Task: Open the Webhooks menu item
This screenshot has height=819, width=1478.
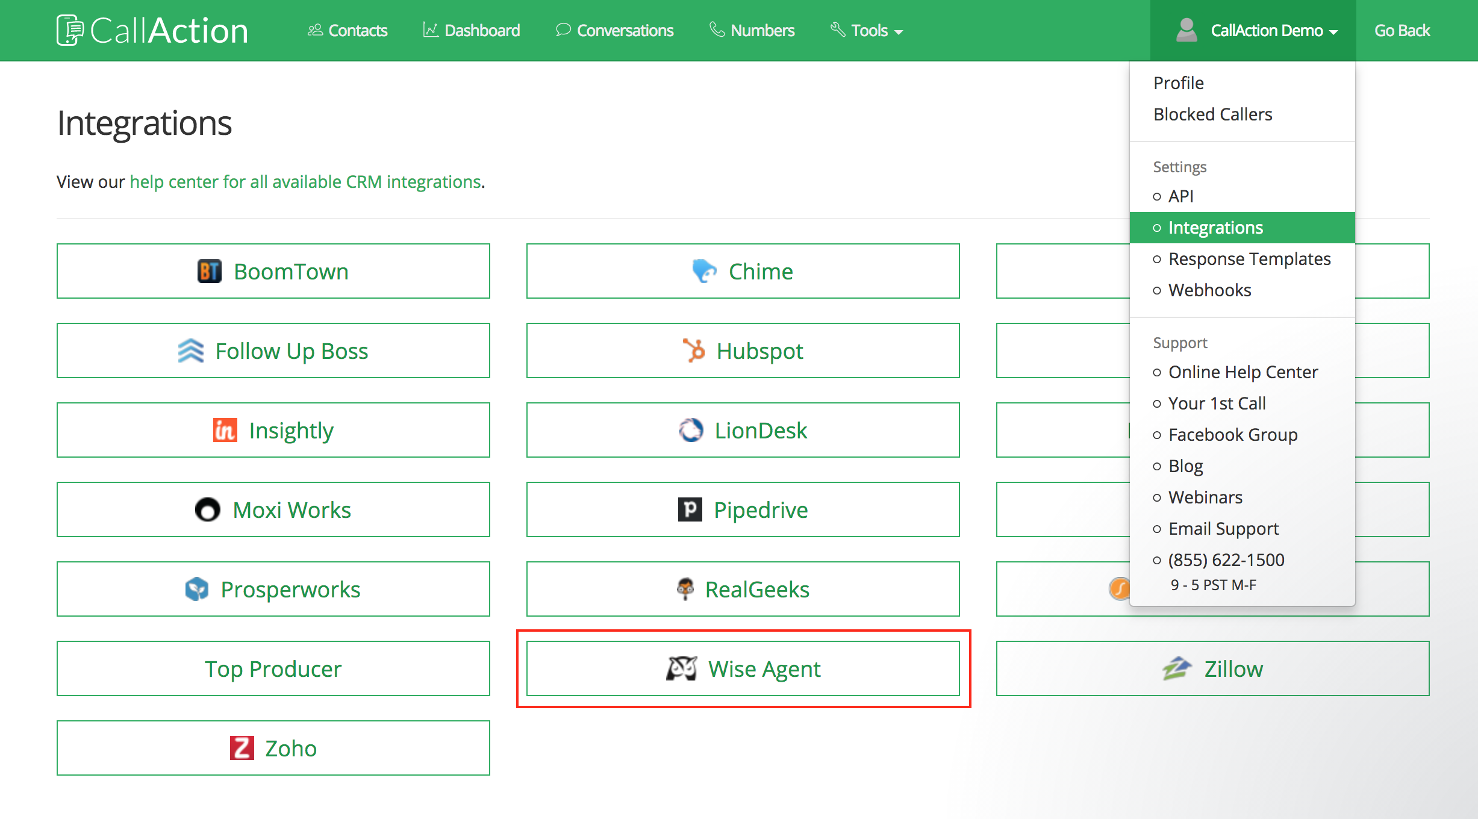Action: click(1243, 290)
